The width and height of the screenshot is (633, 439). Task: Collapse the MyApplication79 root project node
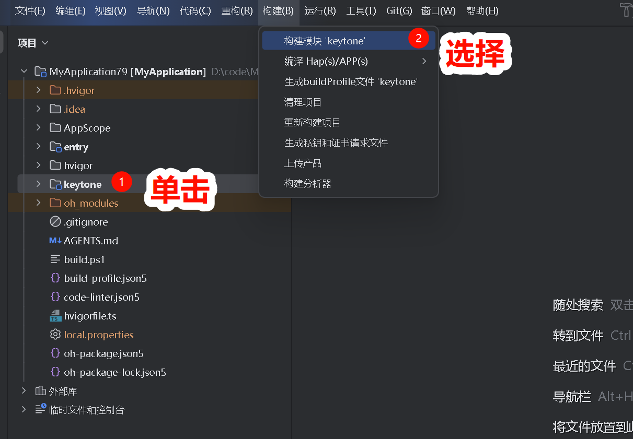click(x=24, y=72)
